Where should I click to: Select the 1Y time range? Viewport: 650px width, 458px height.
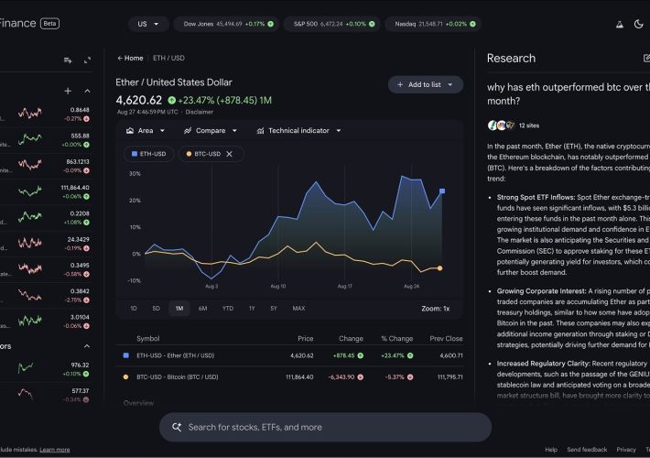[x=252, y=309]
